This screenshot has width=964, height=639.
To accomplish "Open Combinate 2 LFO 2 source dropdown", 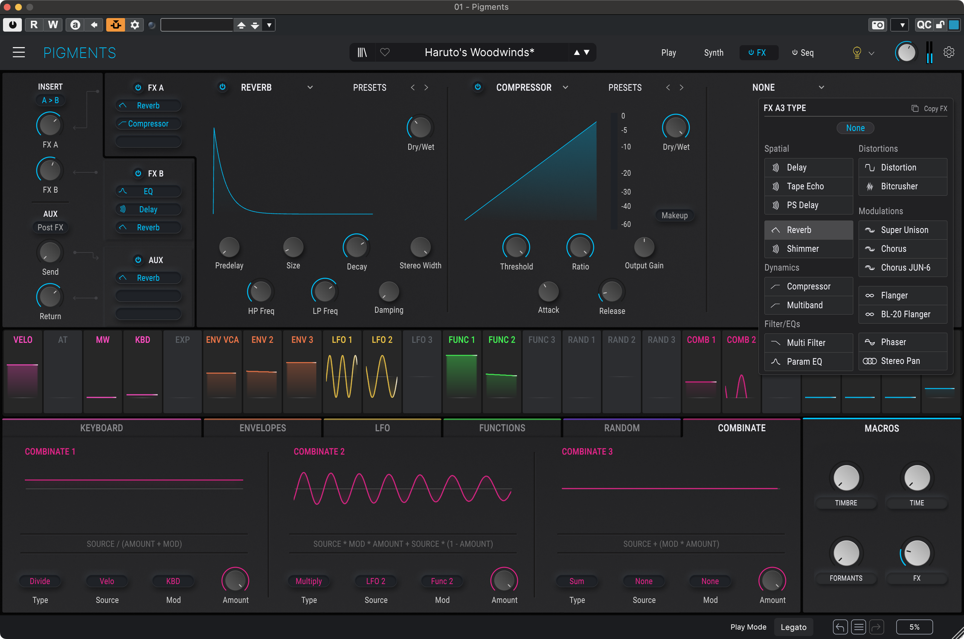I will 375,581.
